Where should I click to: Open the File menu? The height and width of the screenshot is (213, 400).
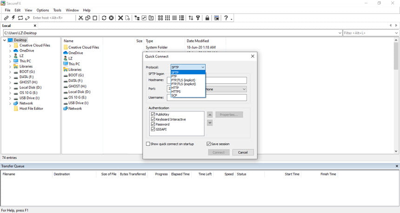coord(7,10)
